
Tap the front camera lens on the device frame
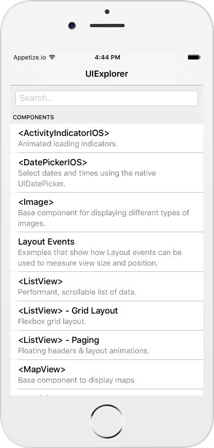[72, 26]
